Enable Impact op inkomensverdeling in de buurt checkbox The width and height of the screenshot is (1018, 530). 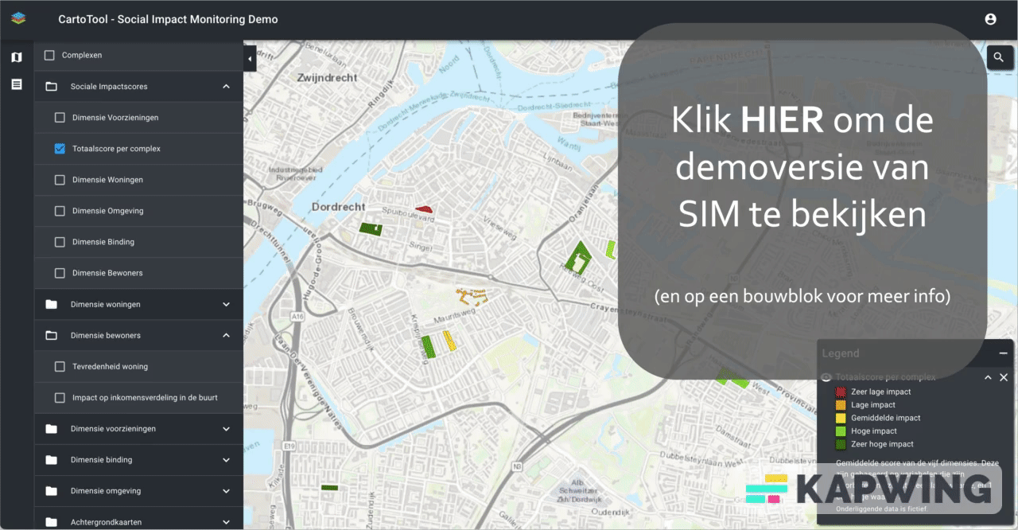point(60,398)
